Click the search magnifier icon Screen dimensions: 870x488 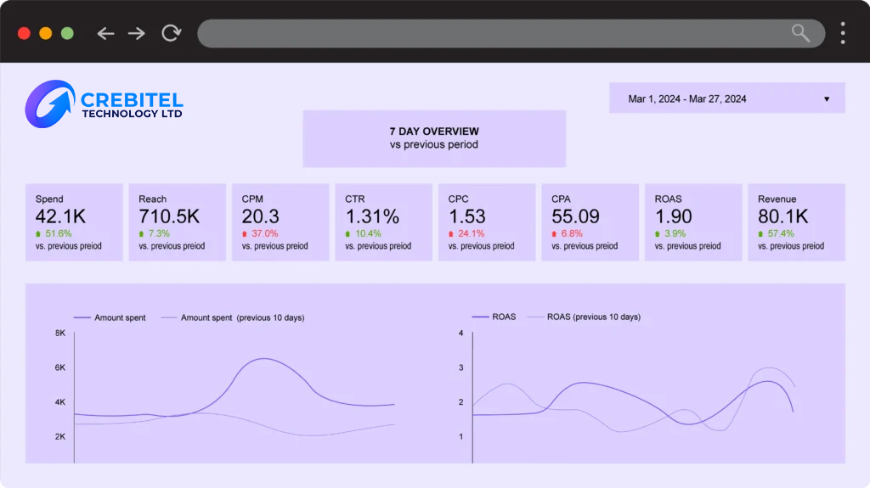click(x=800, y=33)
